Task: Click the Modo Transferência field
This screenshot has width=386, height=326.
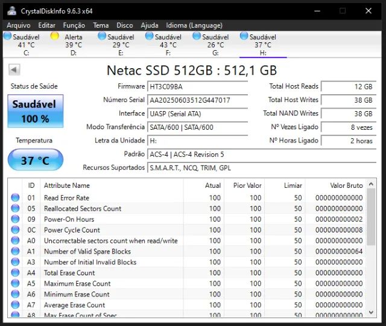Action: tap(198, 127)
